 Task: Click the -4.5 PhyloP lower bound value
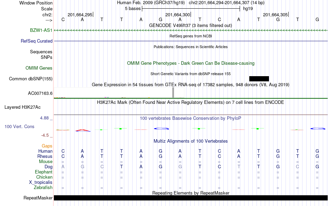click(x=45, y=135)
